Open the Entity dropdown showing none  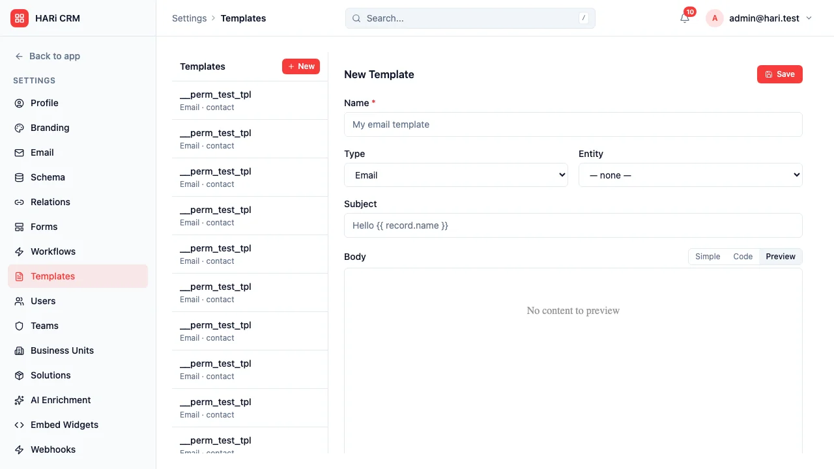click(690, 175)
